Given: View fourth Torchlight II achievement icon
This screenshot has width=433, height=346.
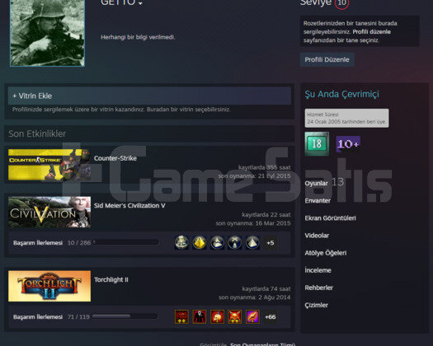Looking at the screenshot, I should (235, 316).
